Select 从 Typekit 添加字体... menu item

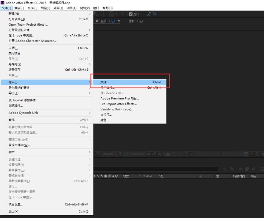[x=47, y=100]
